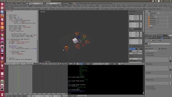Open the Modifiers properties tab
Viewport: 172px width, 97px height.
click(160, 38)
